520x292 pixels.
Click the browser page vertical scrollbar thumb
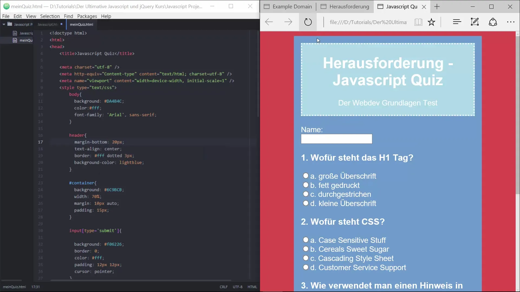tap(518, 115)
